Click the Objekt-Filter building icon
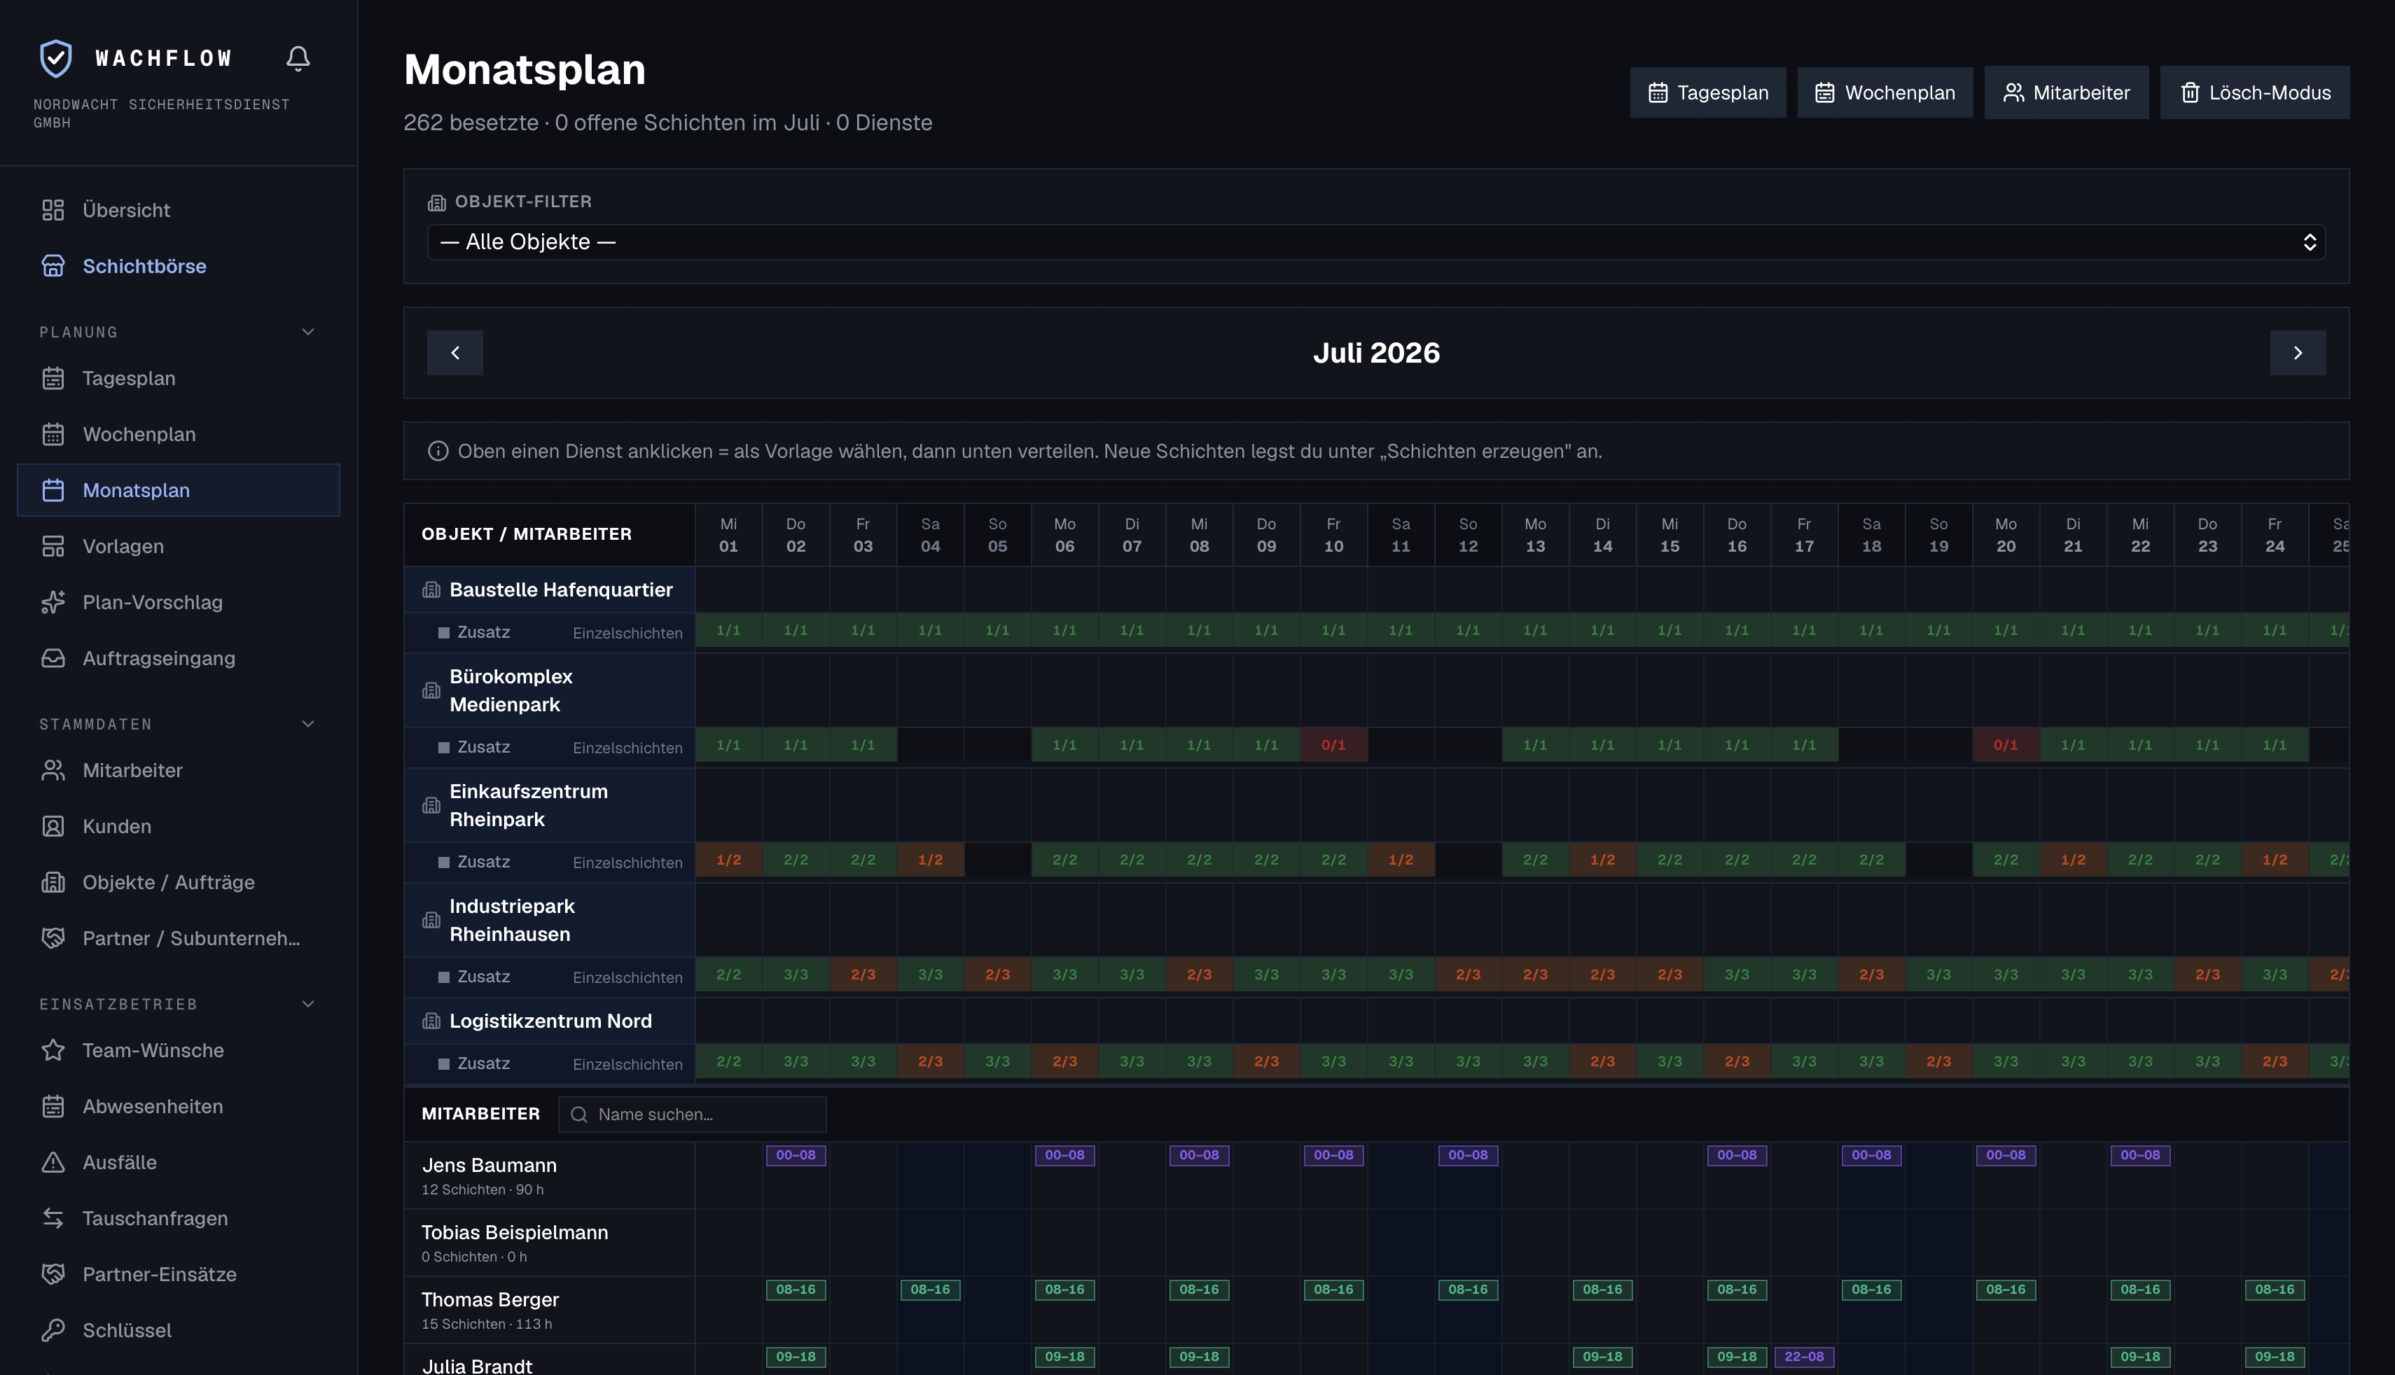The image size is (2395, 1375). click(436, 202)
